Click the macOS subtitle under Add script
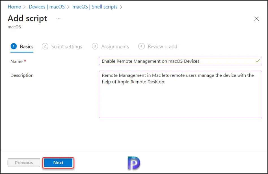This screenshot has width=268, height=174. (14, 27)
